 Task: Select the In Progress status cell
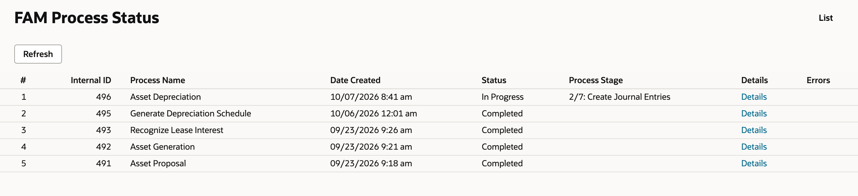tap(502, 97)
